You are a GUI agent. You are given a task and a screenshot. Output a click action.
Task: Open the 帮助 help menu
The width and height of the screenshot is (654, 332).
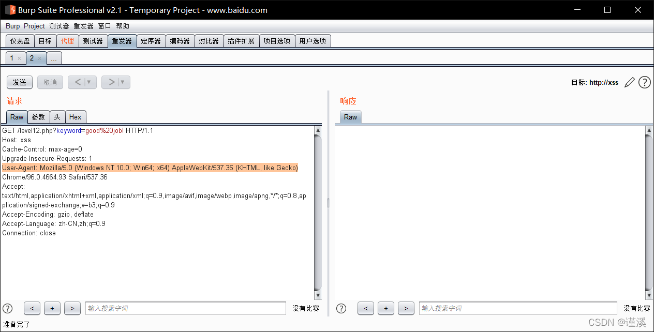click(123, 26)
